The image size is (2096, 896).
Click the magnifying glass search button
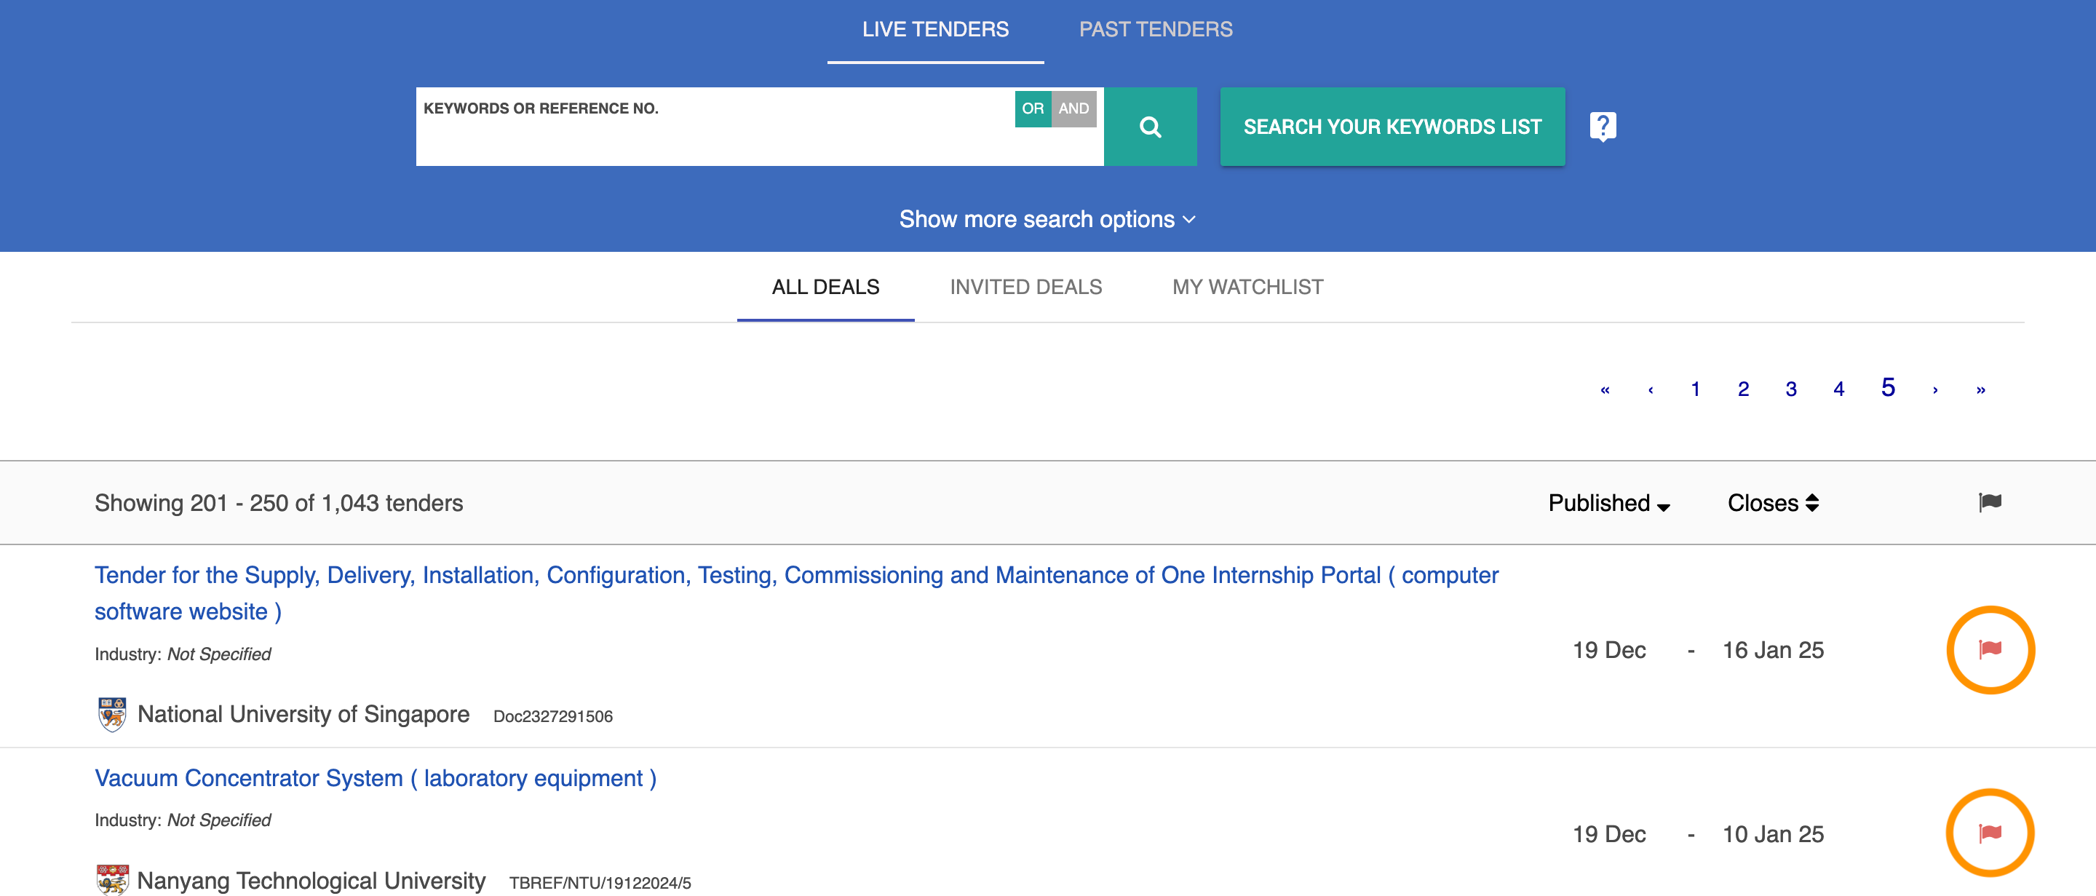1150,127
